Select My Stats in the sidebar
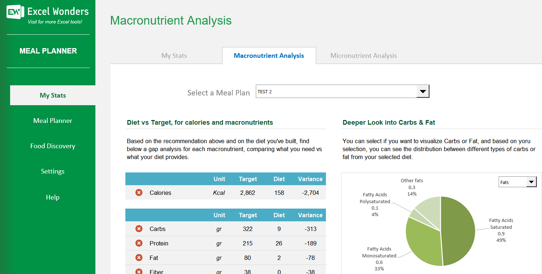Viewport: 542px width, 274px height. [x=52, y=95]
